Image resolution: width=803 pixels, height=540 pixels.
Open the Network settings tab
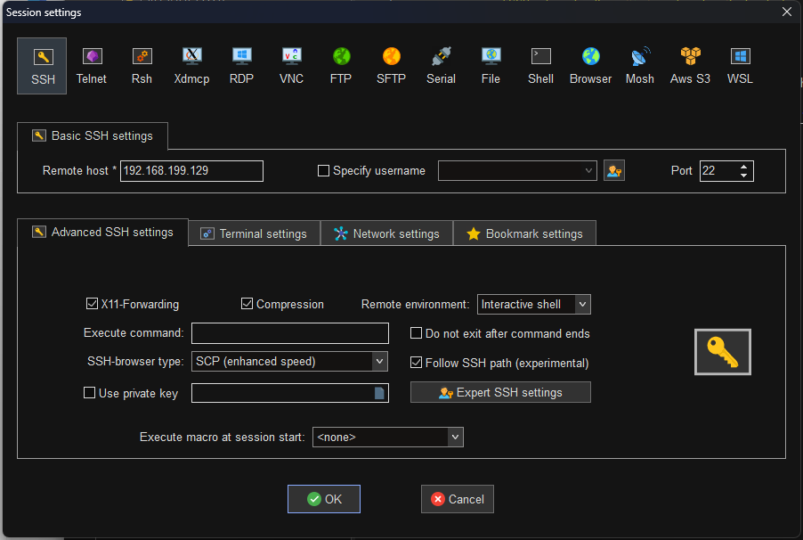click(386, 233)
